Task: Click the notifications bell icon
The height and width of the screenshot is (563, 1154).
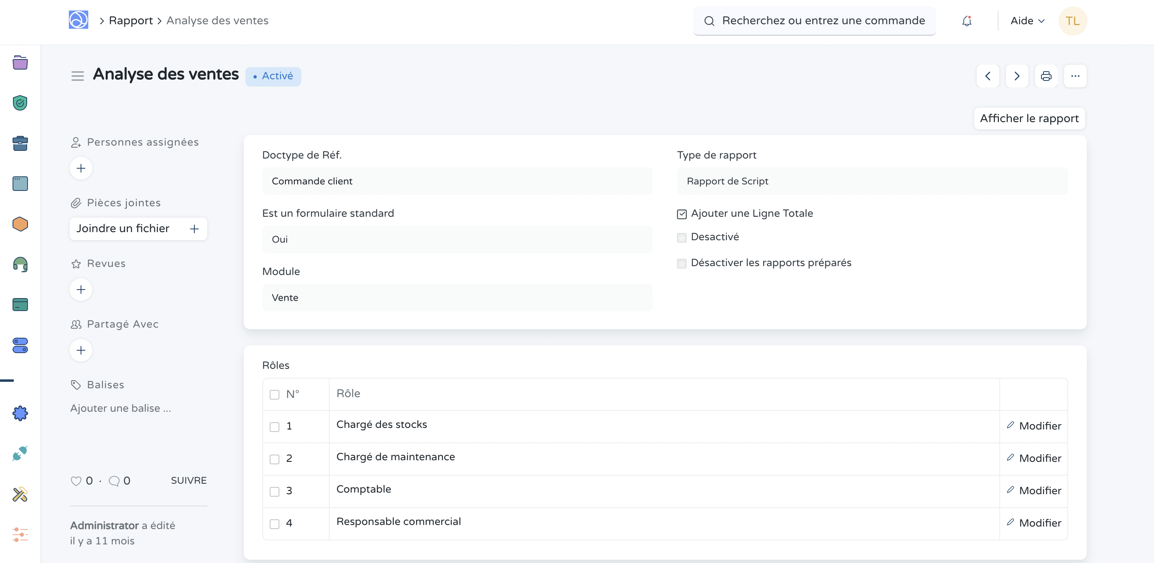Action: coord(967,21)
